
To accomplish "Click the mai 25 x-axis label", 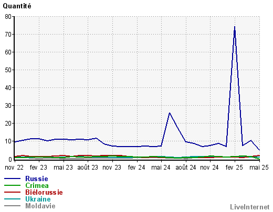I will [x=259, y=168].
